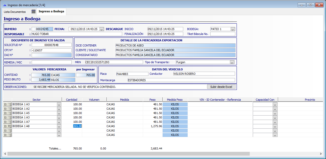Image resolution: width=326 pixels, height=159 pixels.
Task: Select the Ingreso a Bodega tab
Action: 51,12
